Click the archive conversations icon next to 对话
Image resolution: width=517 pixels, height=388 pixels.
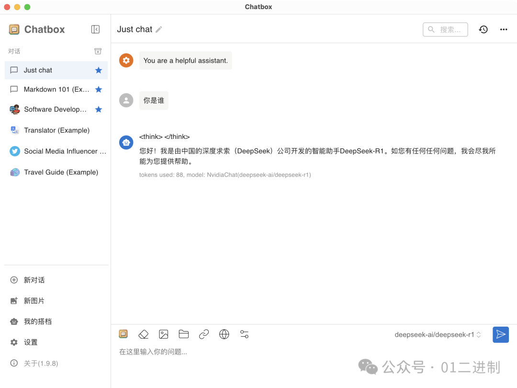[x=98, y=51]
